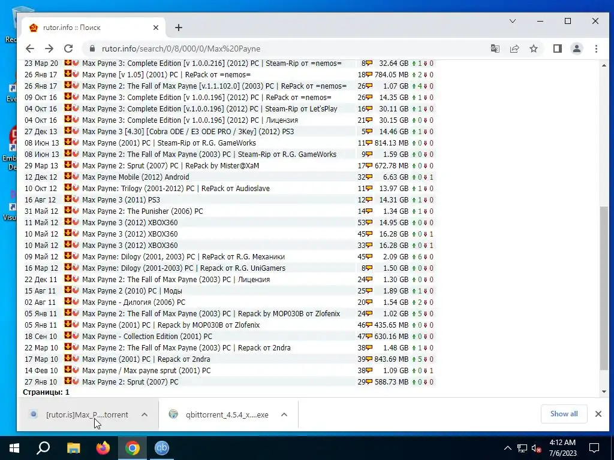Click the page vertical scrollbar thumb
This screenshot has width=614, height=460.
coord(604,288)
